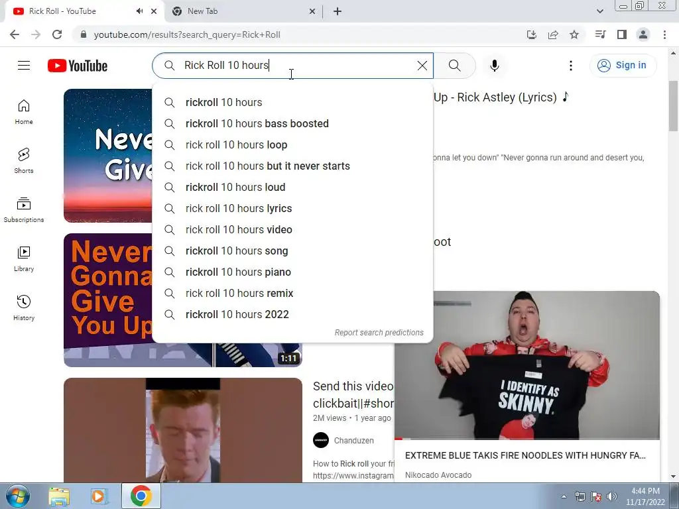
Task: Choose suggestion 'rickroll 10 hours 2022'
Action: [x=292, y=315]
